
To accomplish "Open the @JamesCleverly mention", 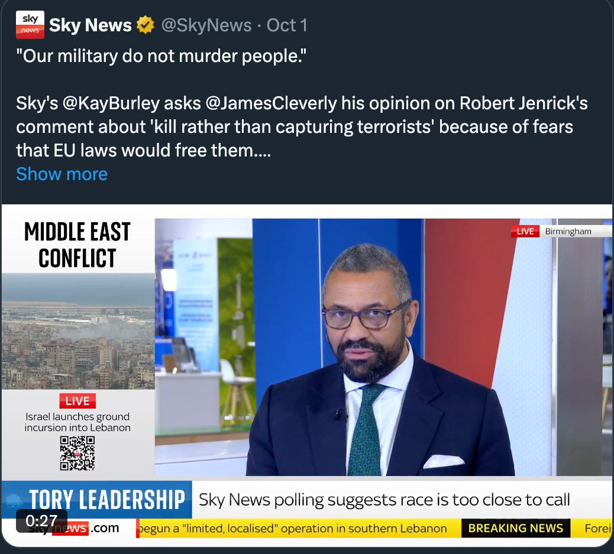I will click(x=271, y=103).
